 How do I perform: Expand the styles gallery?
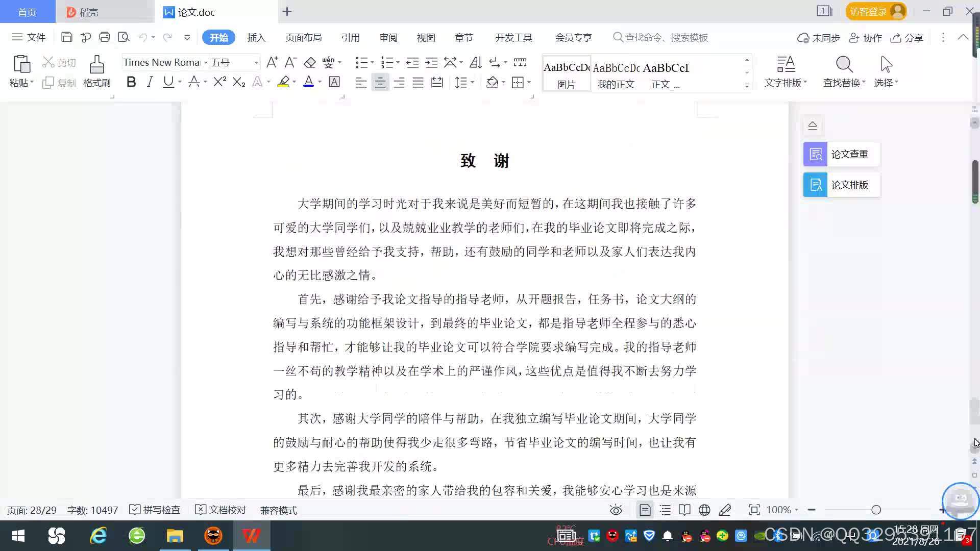pos(747,85)
